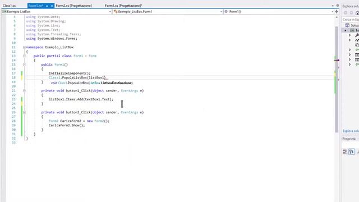Click the Categorized view icon in Proprietà
The width and height of the screenshot is (359, 202).
pyautogui.click(x=345, y=151)
